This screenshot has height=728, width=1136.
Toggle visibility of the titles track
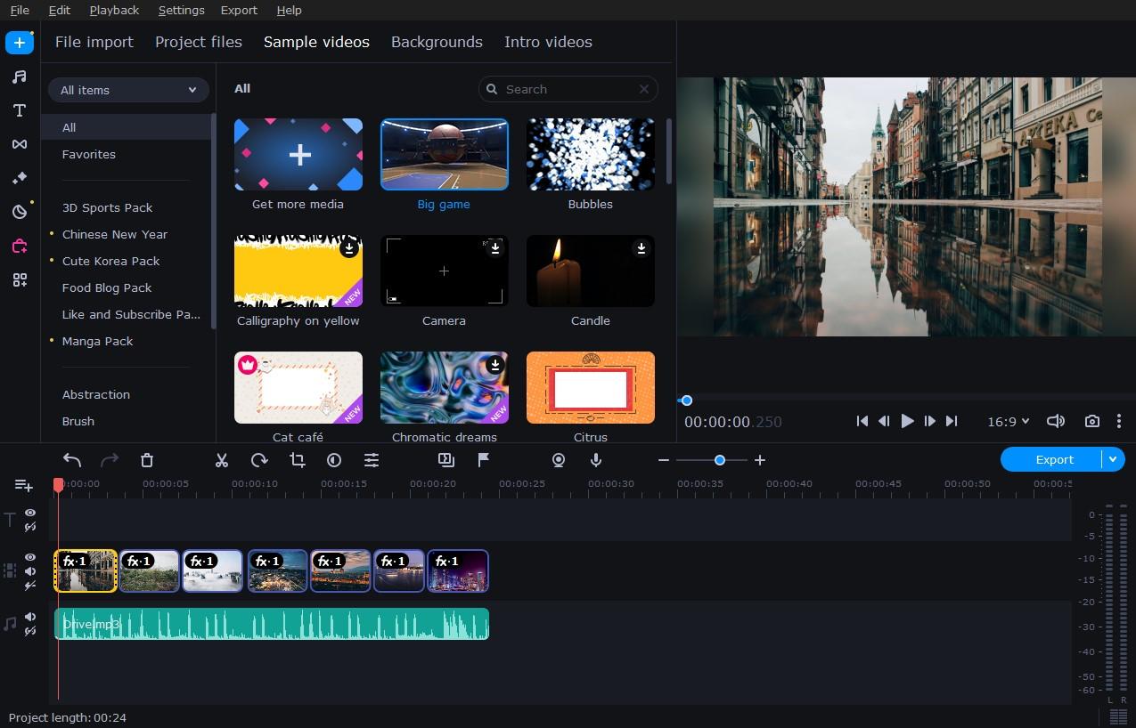(30, 513)
